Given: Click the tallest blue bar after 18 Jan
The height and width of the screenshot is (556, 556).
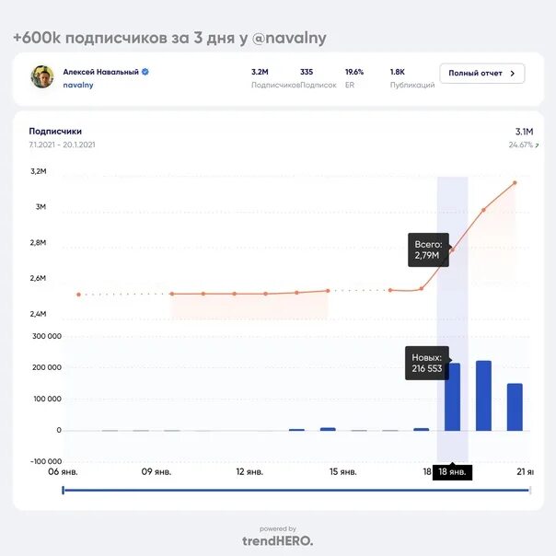Looking at the screenshot, I should pyautogui.click(x=483, y=396).
